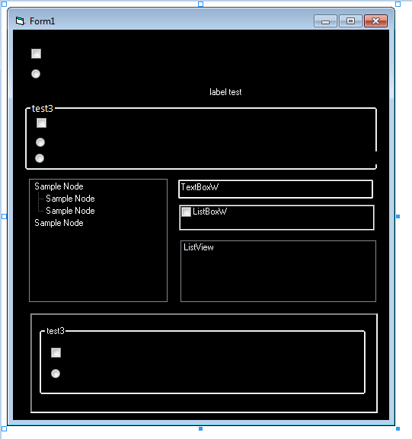Viewport: 412px width, 439px height.
Task: Click the ListBoxW list entry text
Action: coord(210,212)
